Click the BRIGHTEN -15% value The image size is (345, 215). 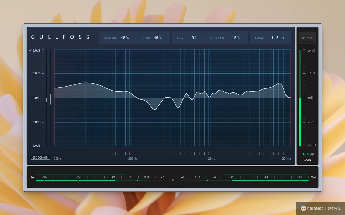235,38
